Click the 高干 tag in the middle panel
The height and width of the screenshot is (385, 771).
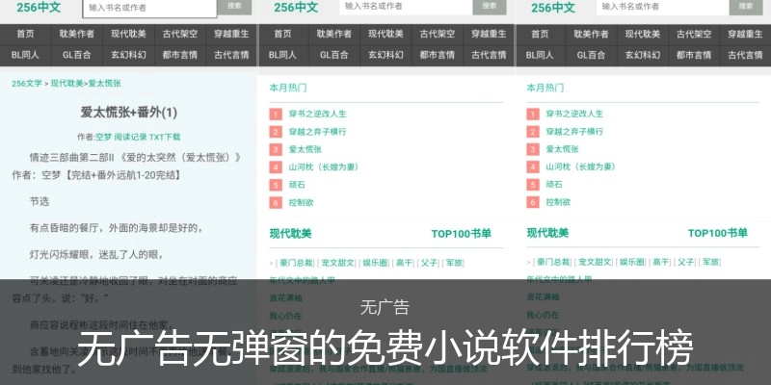tap(404, 263)
